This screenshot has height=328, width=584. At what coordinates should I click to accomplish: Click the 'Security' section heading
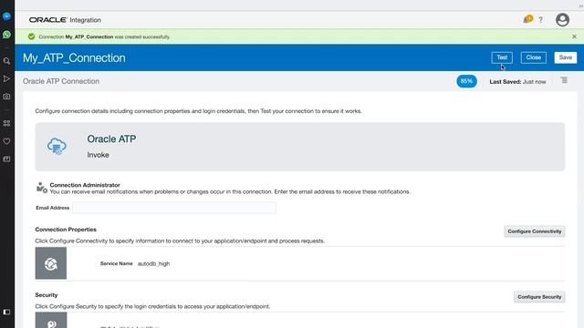tap(47, 295)
